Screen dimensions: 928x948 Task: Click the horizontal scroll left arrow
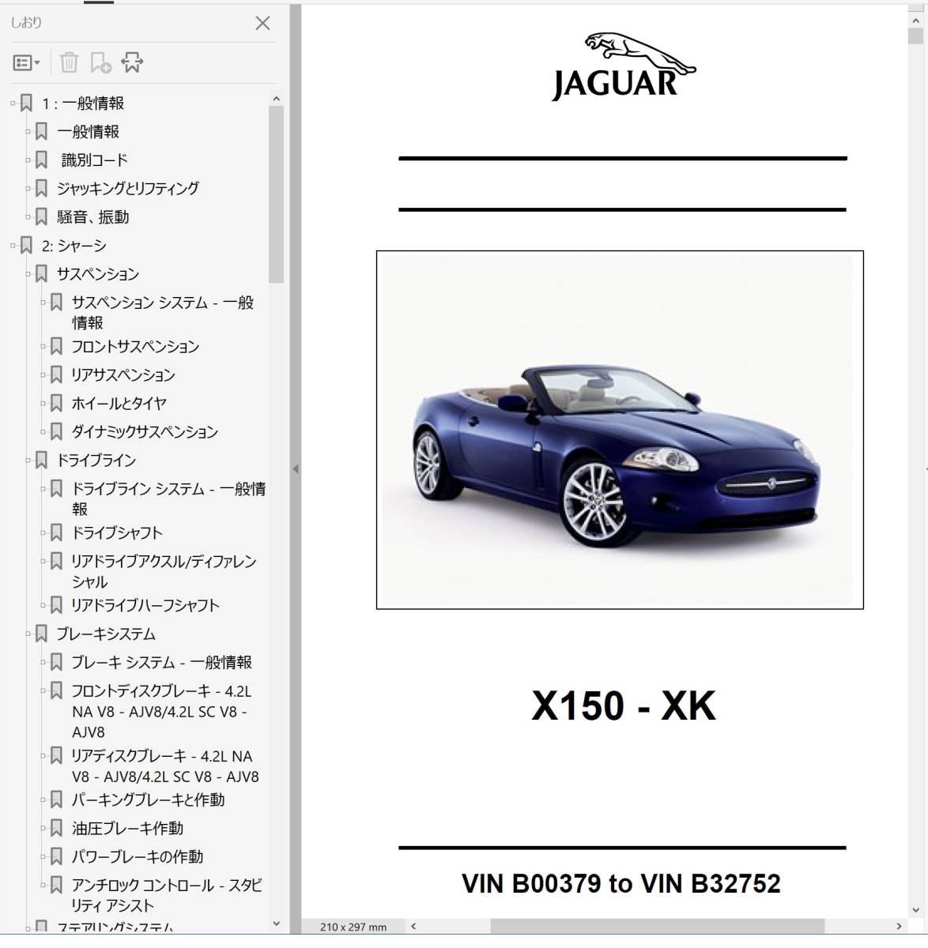coord(413,927)
